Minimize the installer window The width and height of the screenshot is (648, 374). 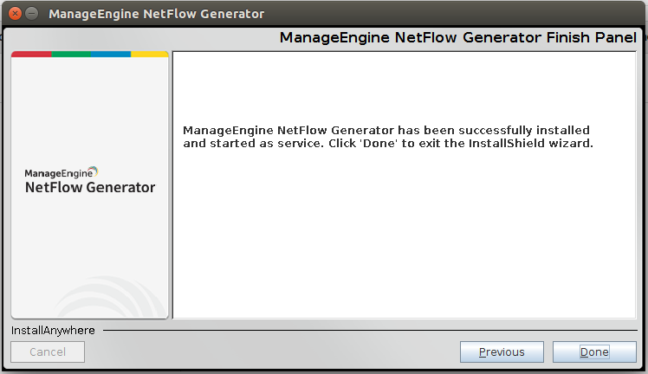31,14
